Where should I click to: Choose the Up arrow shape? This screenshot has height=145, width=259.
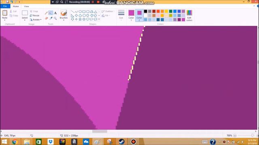tap(96, 15)
